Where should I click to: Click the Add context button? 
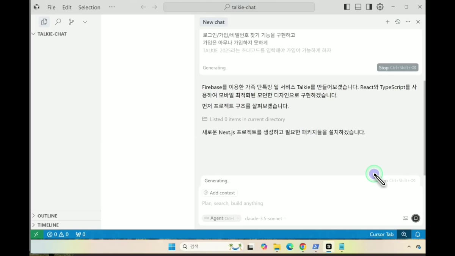click(x=220, y=193)
